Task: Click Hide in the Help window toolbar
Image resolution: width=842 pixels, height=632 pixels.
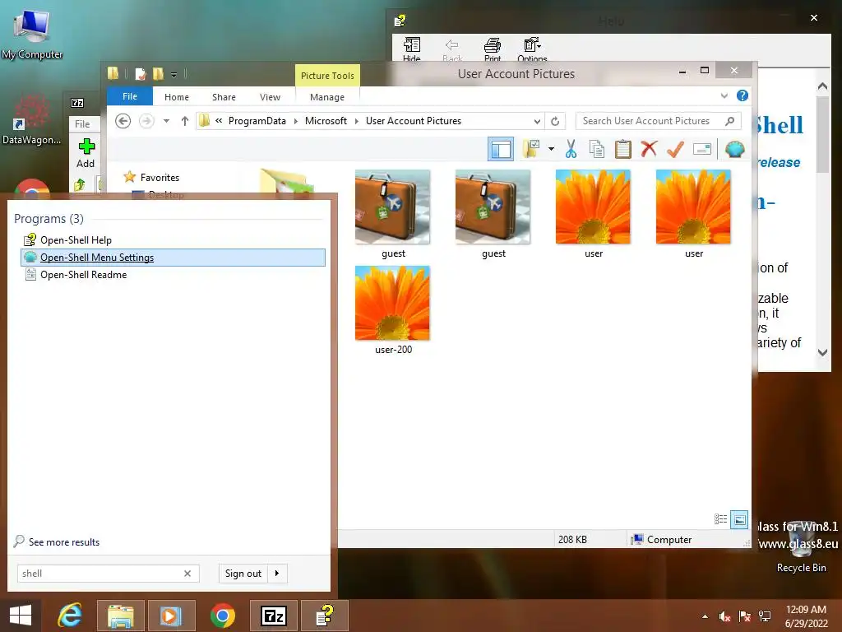Action: coord(411,50)
